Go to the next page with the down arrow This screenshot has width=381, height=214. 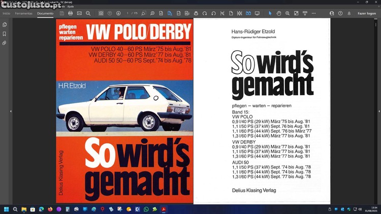coord(118,13)
